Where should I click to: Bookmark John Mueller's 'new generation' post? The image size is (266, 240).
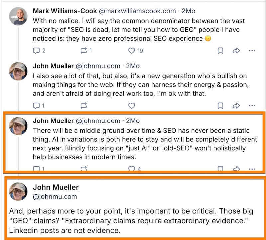[x=220, y=106]
